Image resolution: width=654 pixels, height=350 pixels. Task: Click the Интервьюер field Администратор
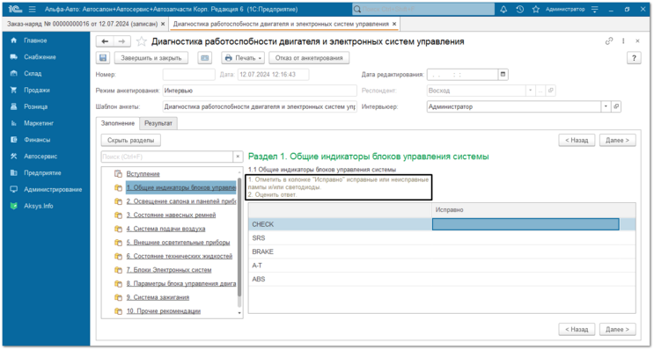(x=514, y=106)
